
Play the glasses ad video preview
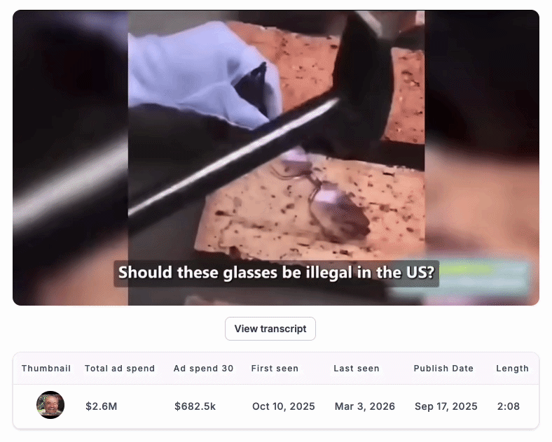pos(276,158)
